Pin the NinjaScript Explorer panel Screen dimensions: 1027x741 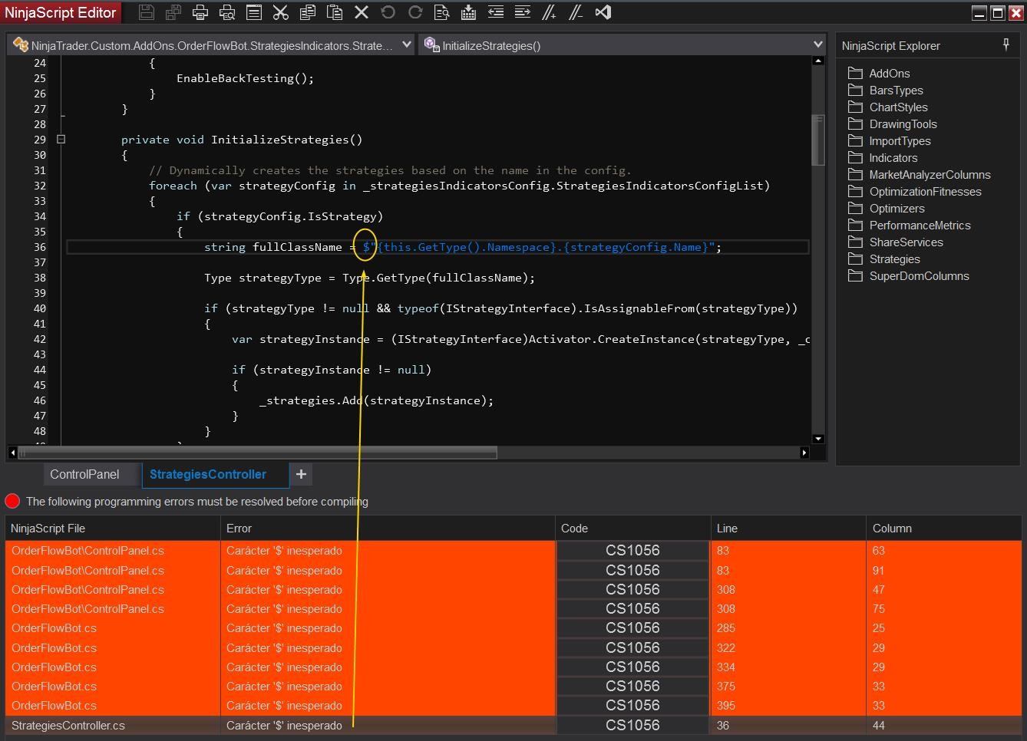(x=1006, y=45)
